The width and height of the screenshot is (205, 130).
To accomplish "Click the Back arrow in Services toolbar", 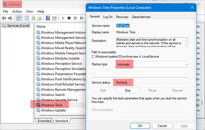I will (4, 18).
